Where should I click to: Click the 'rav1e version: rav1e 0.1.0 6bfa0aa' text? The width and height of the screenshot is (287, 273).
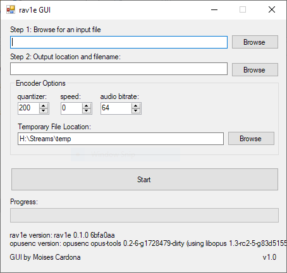[x=62, y=235]
